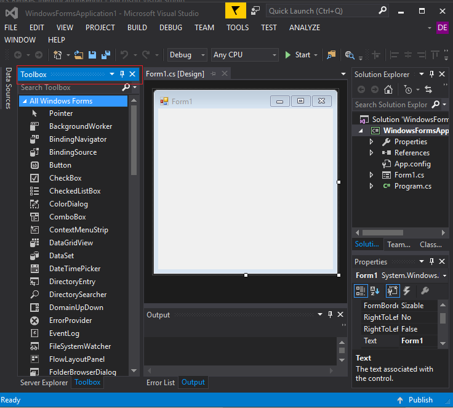Expand the Form1.cs node
Viewport: 453px width, 408px height.
372,175
